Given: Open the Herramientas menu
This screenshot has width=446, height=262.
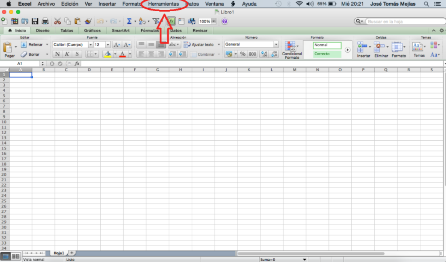Looking at the screenshot, I should [164, 4].
